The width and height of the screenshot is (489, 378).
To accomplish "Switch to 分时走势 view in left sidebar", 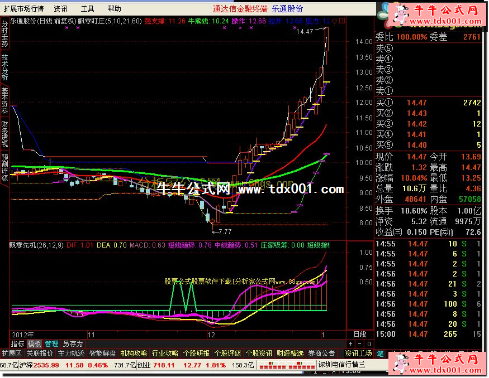I will pos(4,33).
